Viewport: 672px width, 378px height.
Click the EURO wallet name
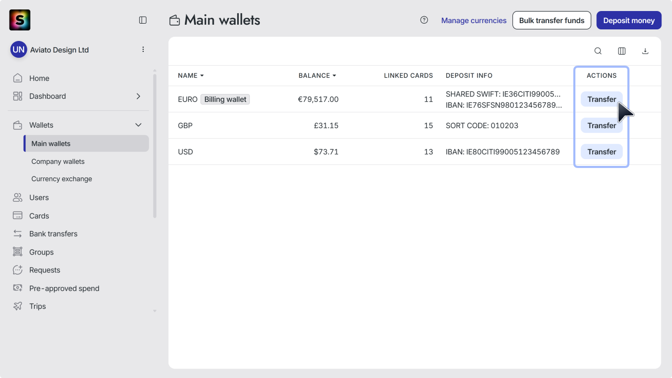(x=187, y=99)
